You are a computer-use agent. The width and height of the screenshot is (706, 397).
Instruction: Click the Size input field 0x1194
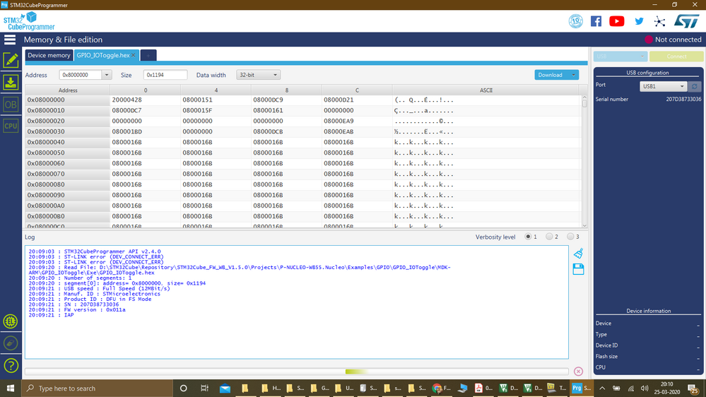[x=165, y=75]
